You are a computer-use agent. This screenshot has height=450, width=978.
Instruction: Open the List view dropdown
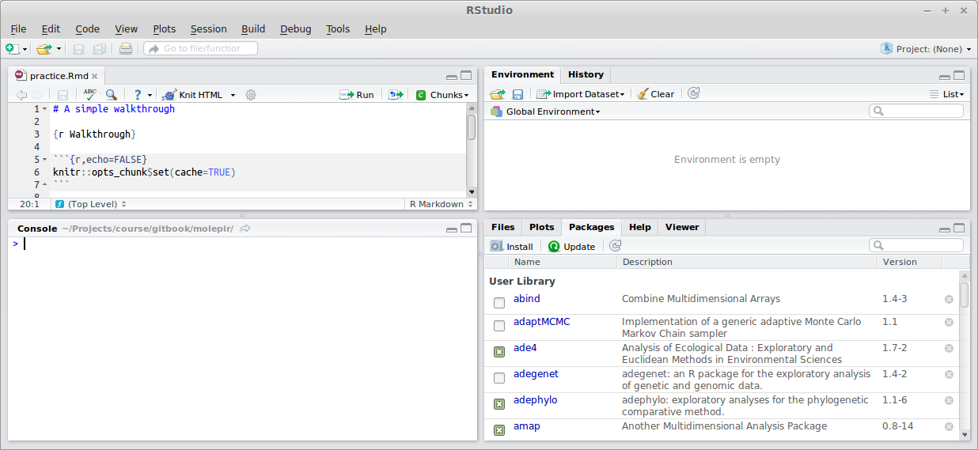point(946,94)
